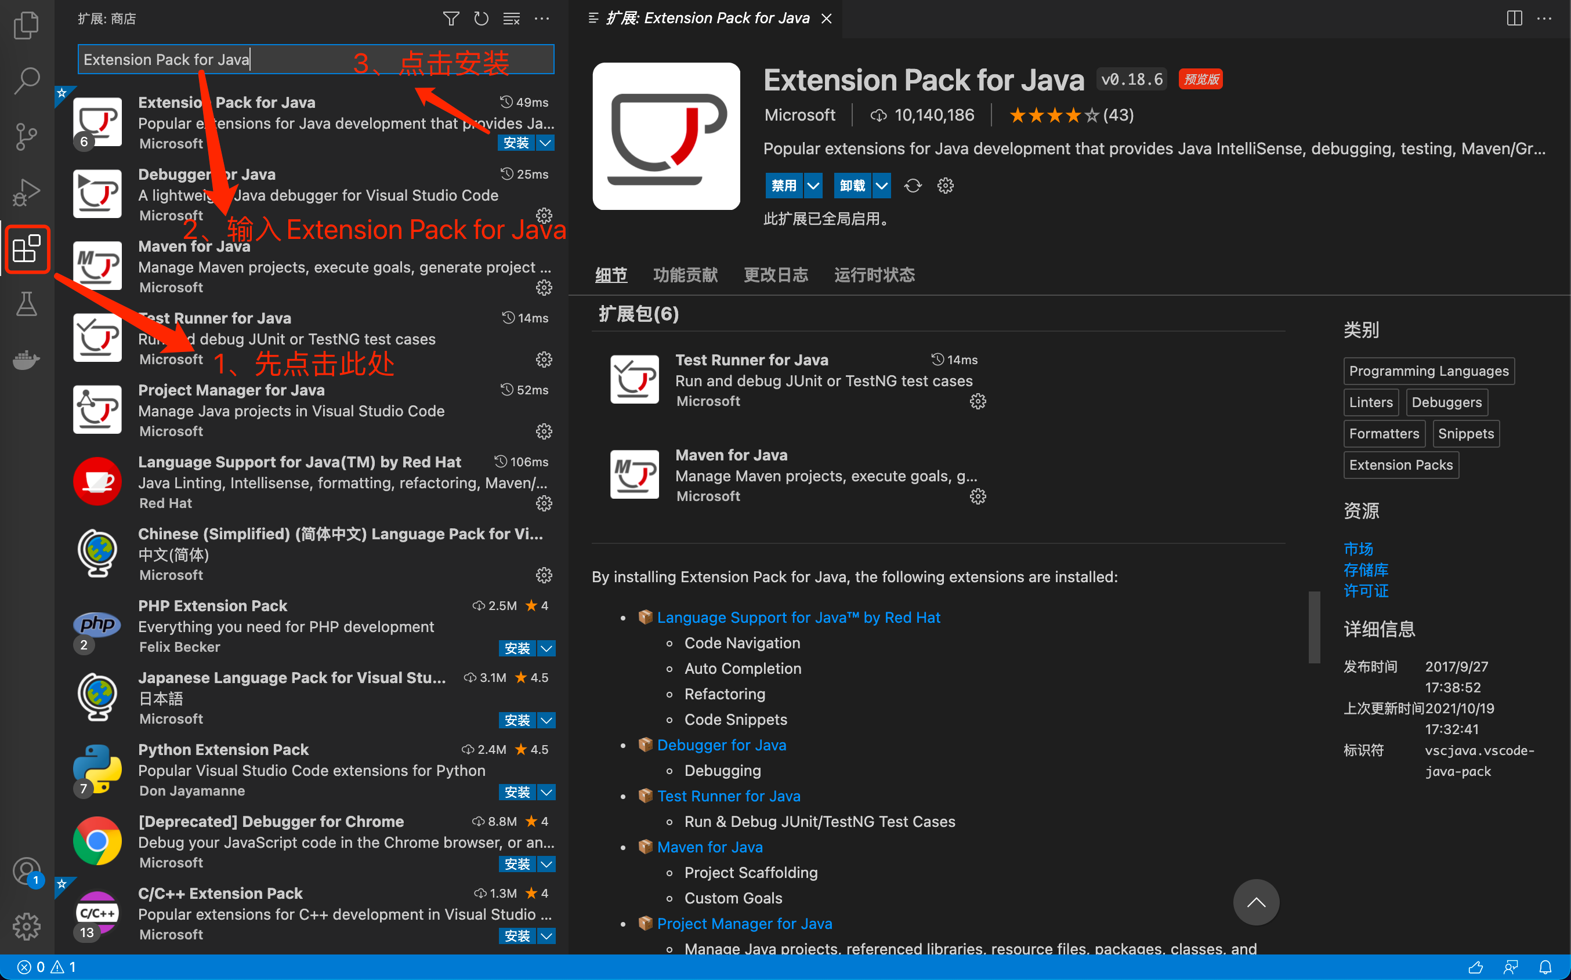Open the Extensions view icon
This screenshot has width=1571, height=980.
point(27,249)
